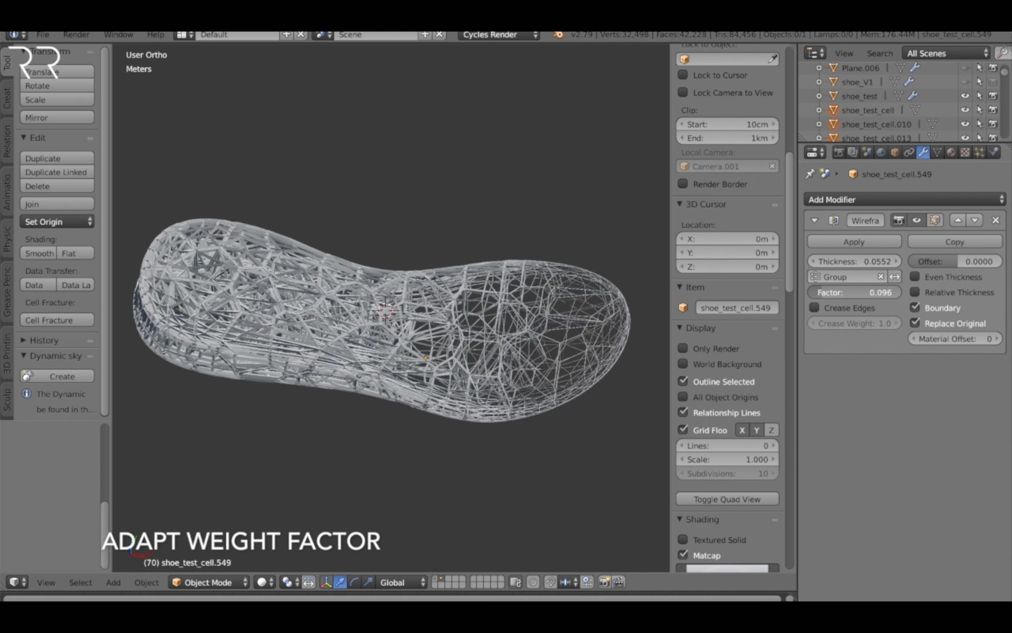Open the Texture properties tab (checkered icon)
Screen dimensions: 1012x633
click(x=965, y=152)
